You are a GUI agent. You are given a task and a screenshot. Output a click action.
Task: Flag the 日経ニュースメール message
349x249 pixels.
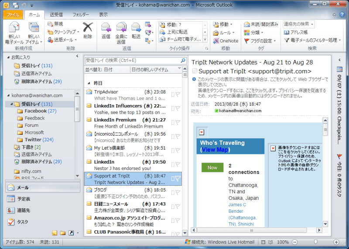click(178, 207)
